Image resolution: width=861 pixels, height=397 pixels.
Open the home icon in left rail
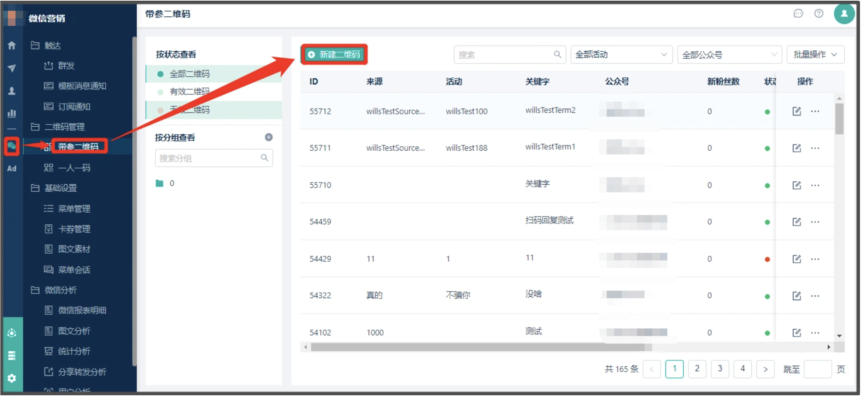[12, 45]
